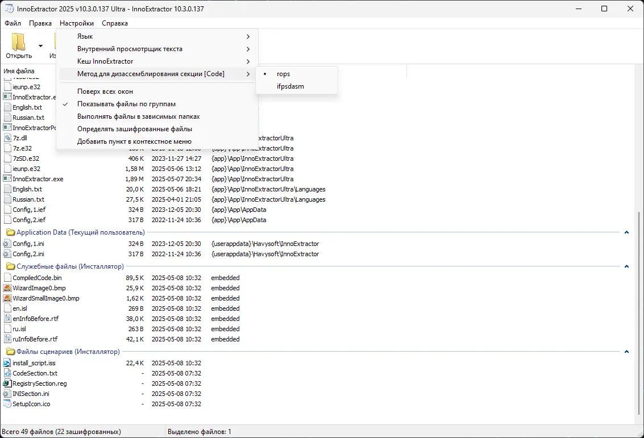Expand the Кеш InnoExtractor submenu
Screen dimensions: 644x438
click(157, 61)
